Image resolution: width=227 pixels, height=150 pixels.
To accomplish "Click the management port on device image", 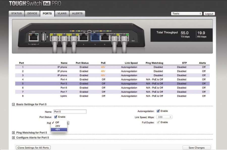I will click(34, 37).
